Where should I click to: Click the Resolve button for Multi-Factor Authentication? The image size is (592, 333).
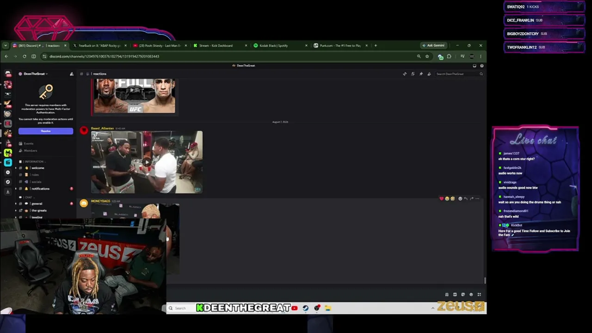tap(46, 131)
